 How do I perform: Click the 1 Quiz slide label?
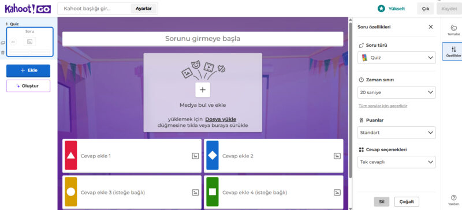(12, 24)
